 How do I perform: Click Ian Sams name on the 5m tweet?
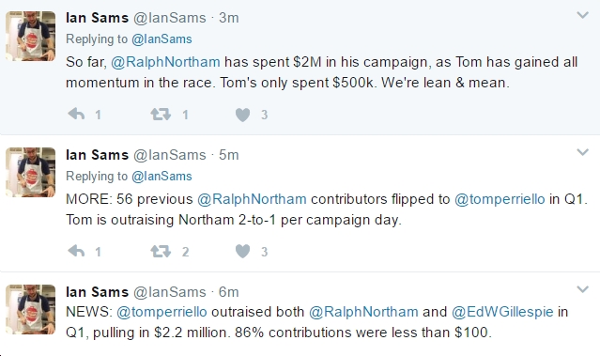coord(98,155)
